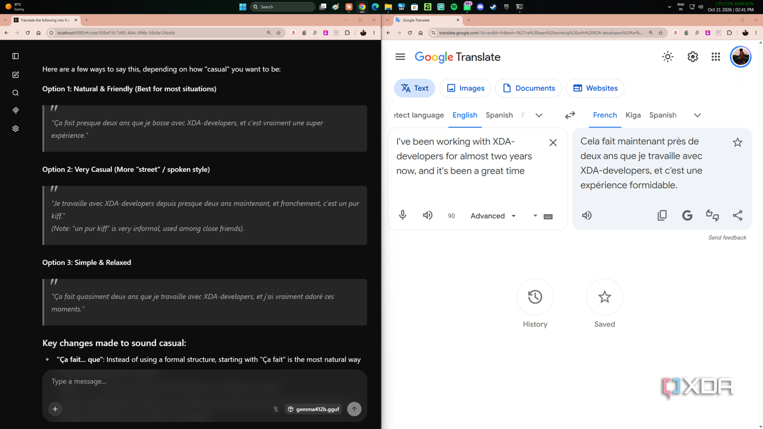Image resolution: width=763 pixels, height=429 pixels.
Task: Swap source and target languages
Action: point(570,115)
